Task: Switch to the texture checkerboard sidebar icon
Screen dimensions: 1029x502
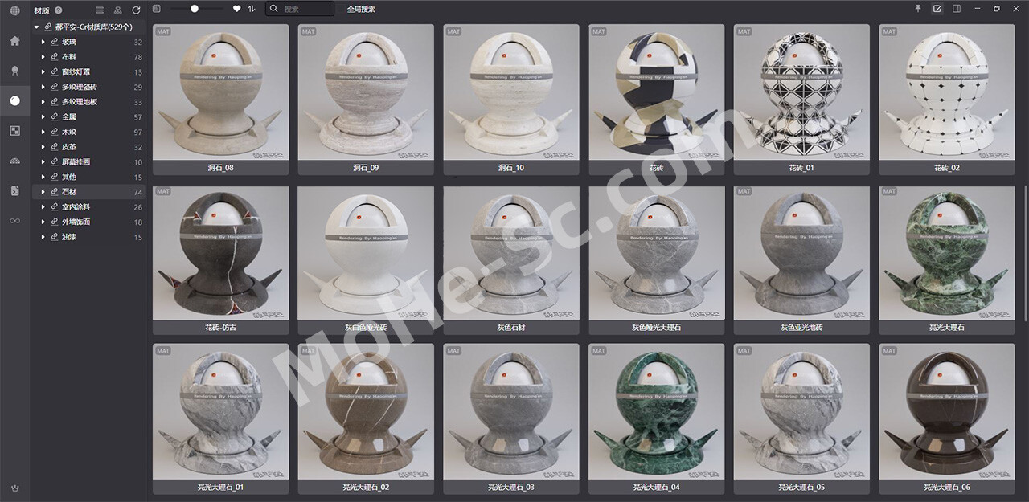Action: click(x=14, y=131)
